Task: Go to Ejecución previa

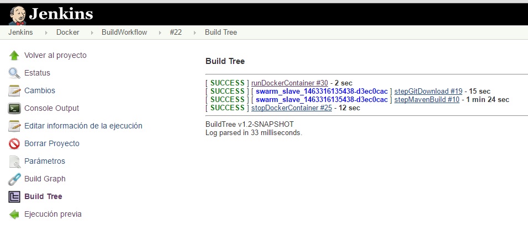Action: coord(53,214)
